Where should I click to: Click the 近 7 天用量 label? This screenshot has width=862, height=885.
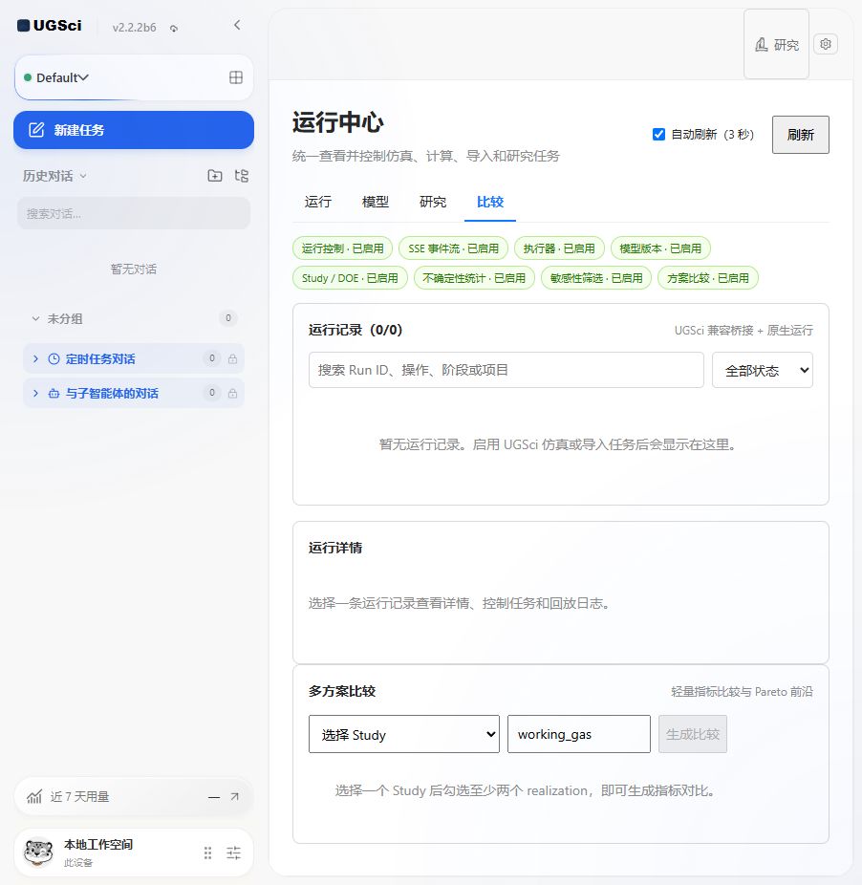(79, 797)
